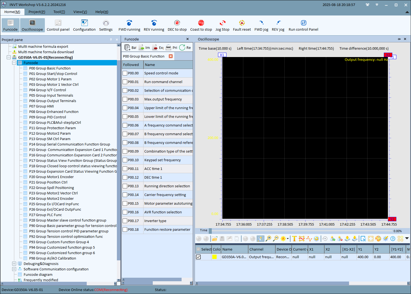411x294 pixels.
Task: Expand Software Communication configuration node
Action: point(14,269)
